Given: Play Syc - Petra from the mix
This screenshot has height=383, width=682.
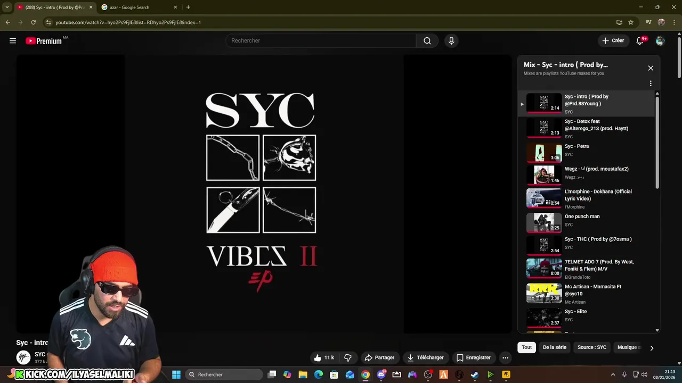Looking at the screenshot, I should tap(586, 152).
